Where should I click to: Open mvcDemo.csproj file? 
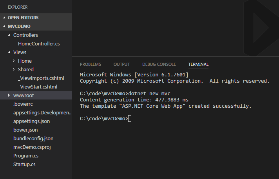click(32, 147)
